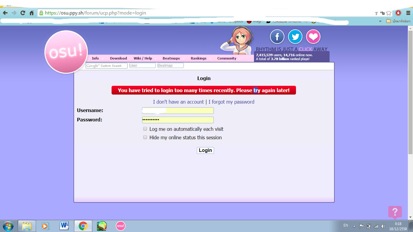The image size is (413, 232).
Task: Click the osu! round logo
Action: pos(66,52)
